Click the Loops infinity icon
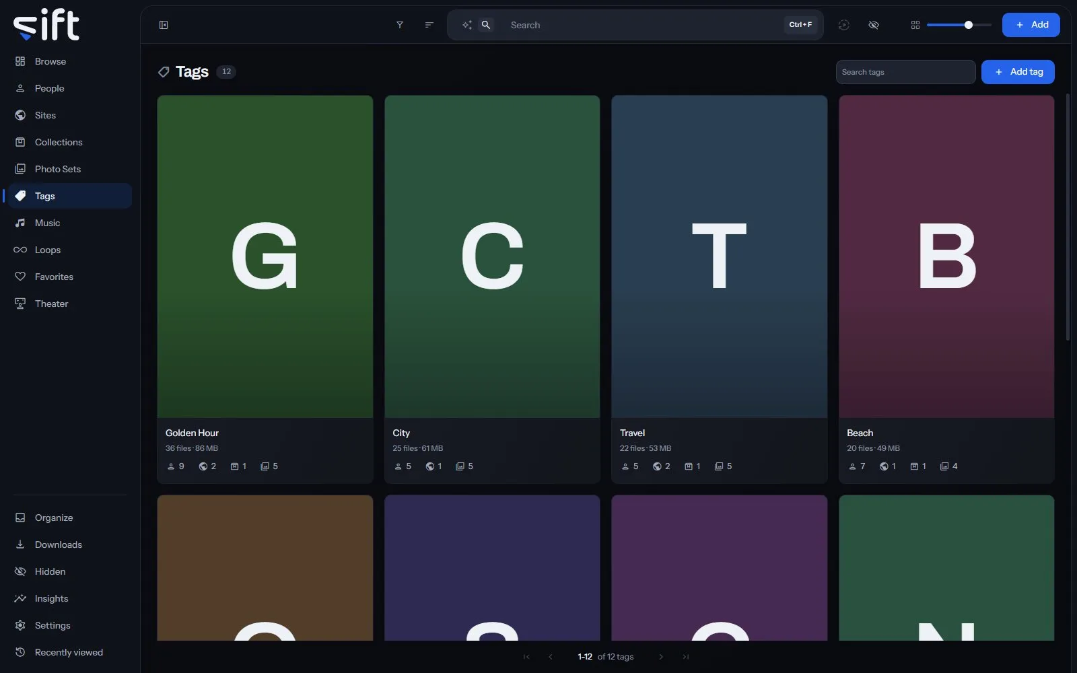Viewport: 1077px width, 673px height. [20, 250]
